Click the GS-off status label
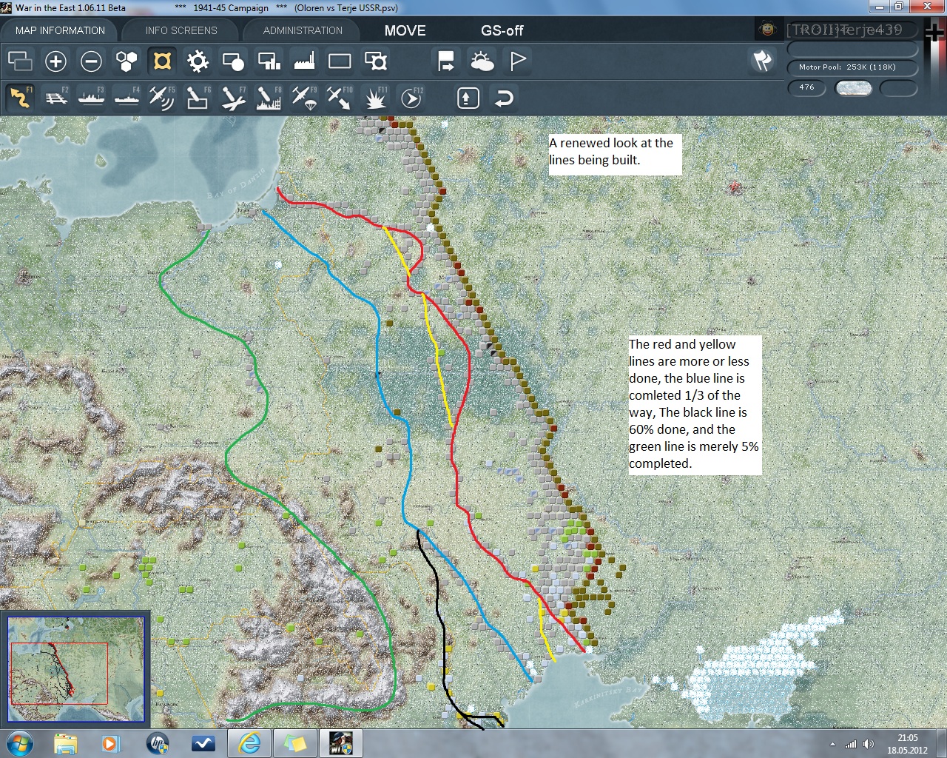This screenshot has width=947, height=758. [x=502, y=30]
